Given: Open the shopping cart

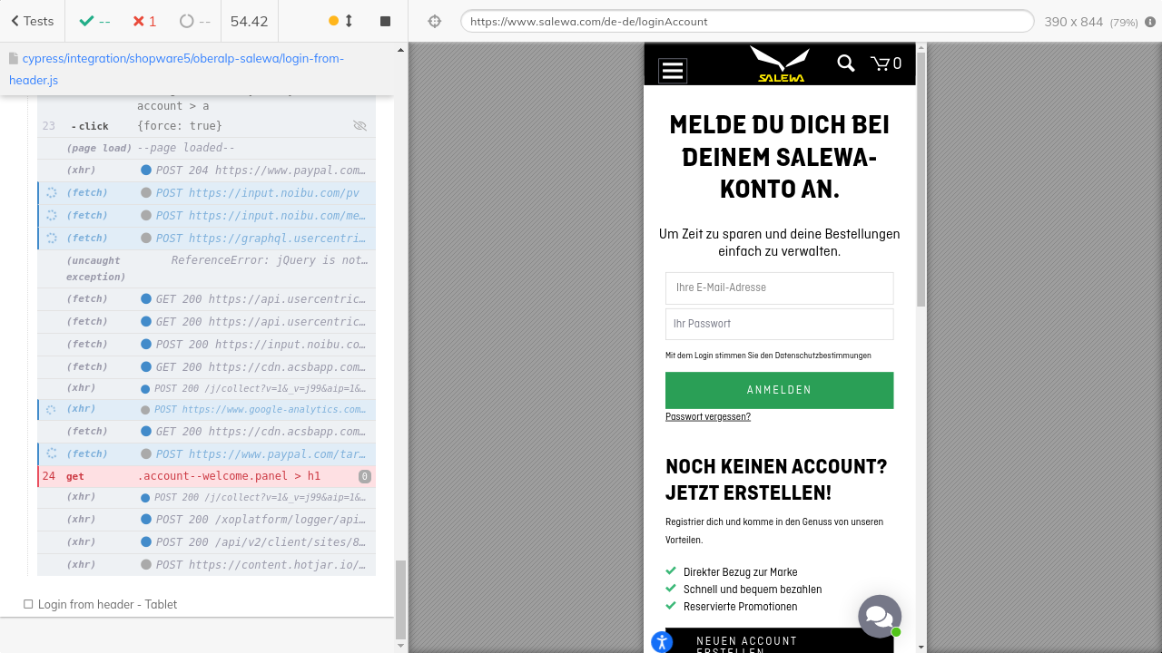Looking at the screenshot, I should pos(885,63).
